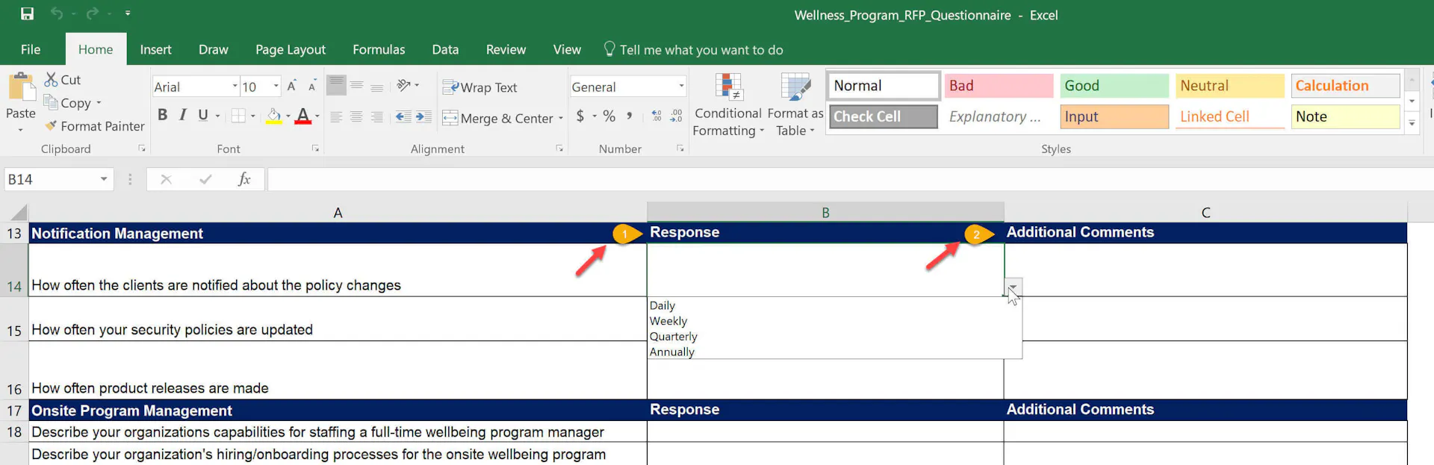The image size is (1434, 465).
Task: Toggle Underline formatting
Action: (203, 115)
